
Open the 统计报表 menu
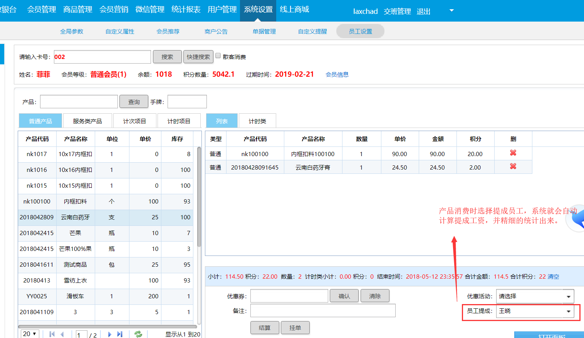click(x=186, y=10)
